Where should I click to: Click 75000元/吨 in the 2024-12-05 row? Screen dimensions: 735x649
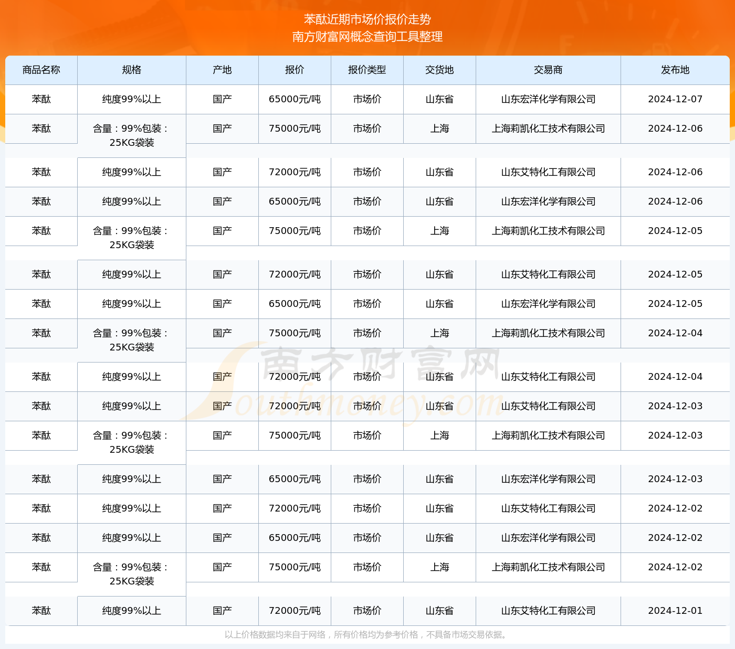[x=295, y=231]
